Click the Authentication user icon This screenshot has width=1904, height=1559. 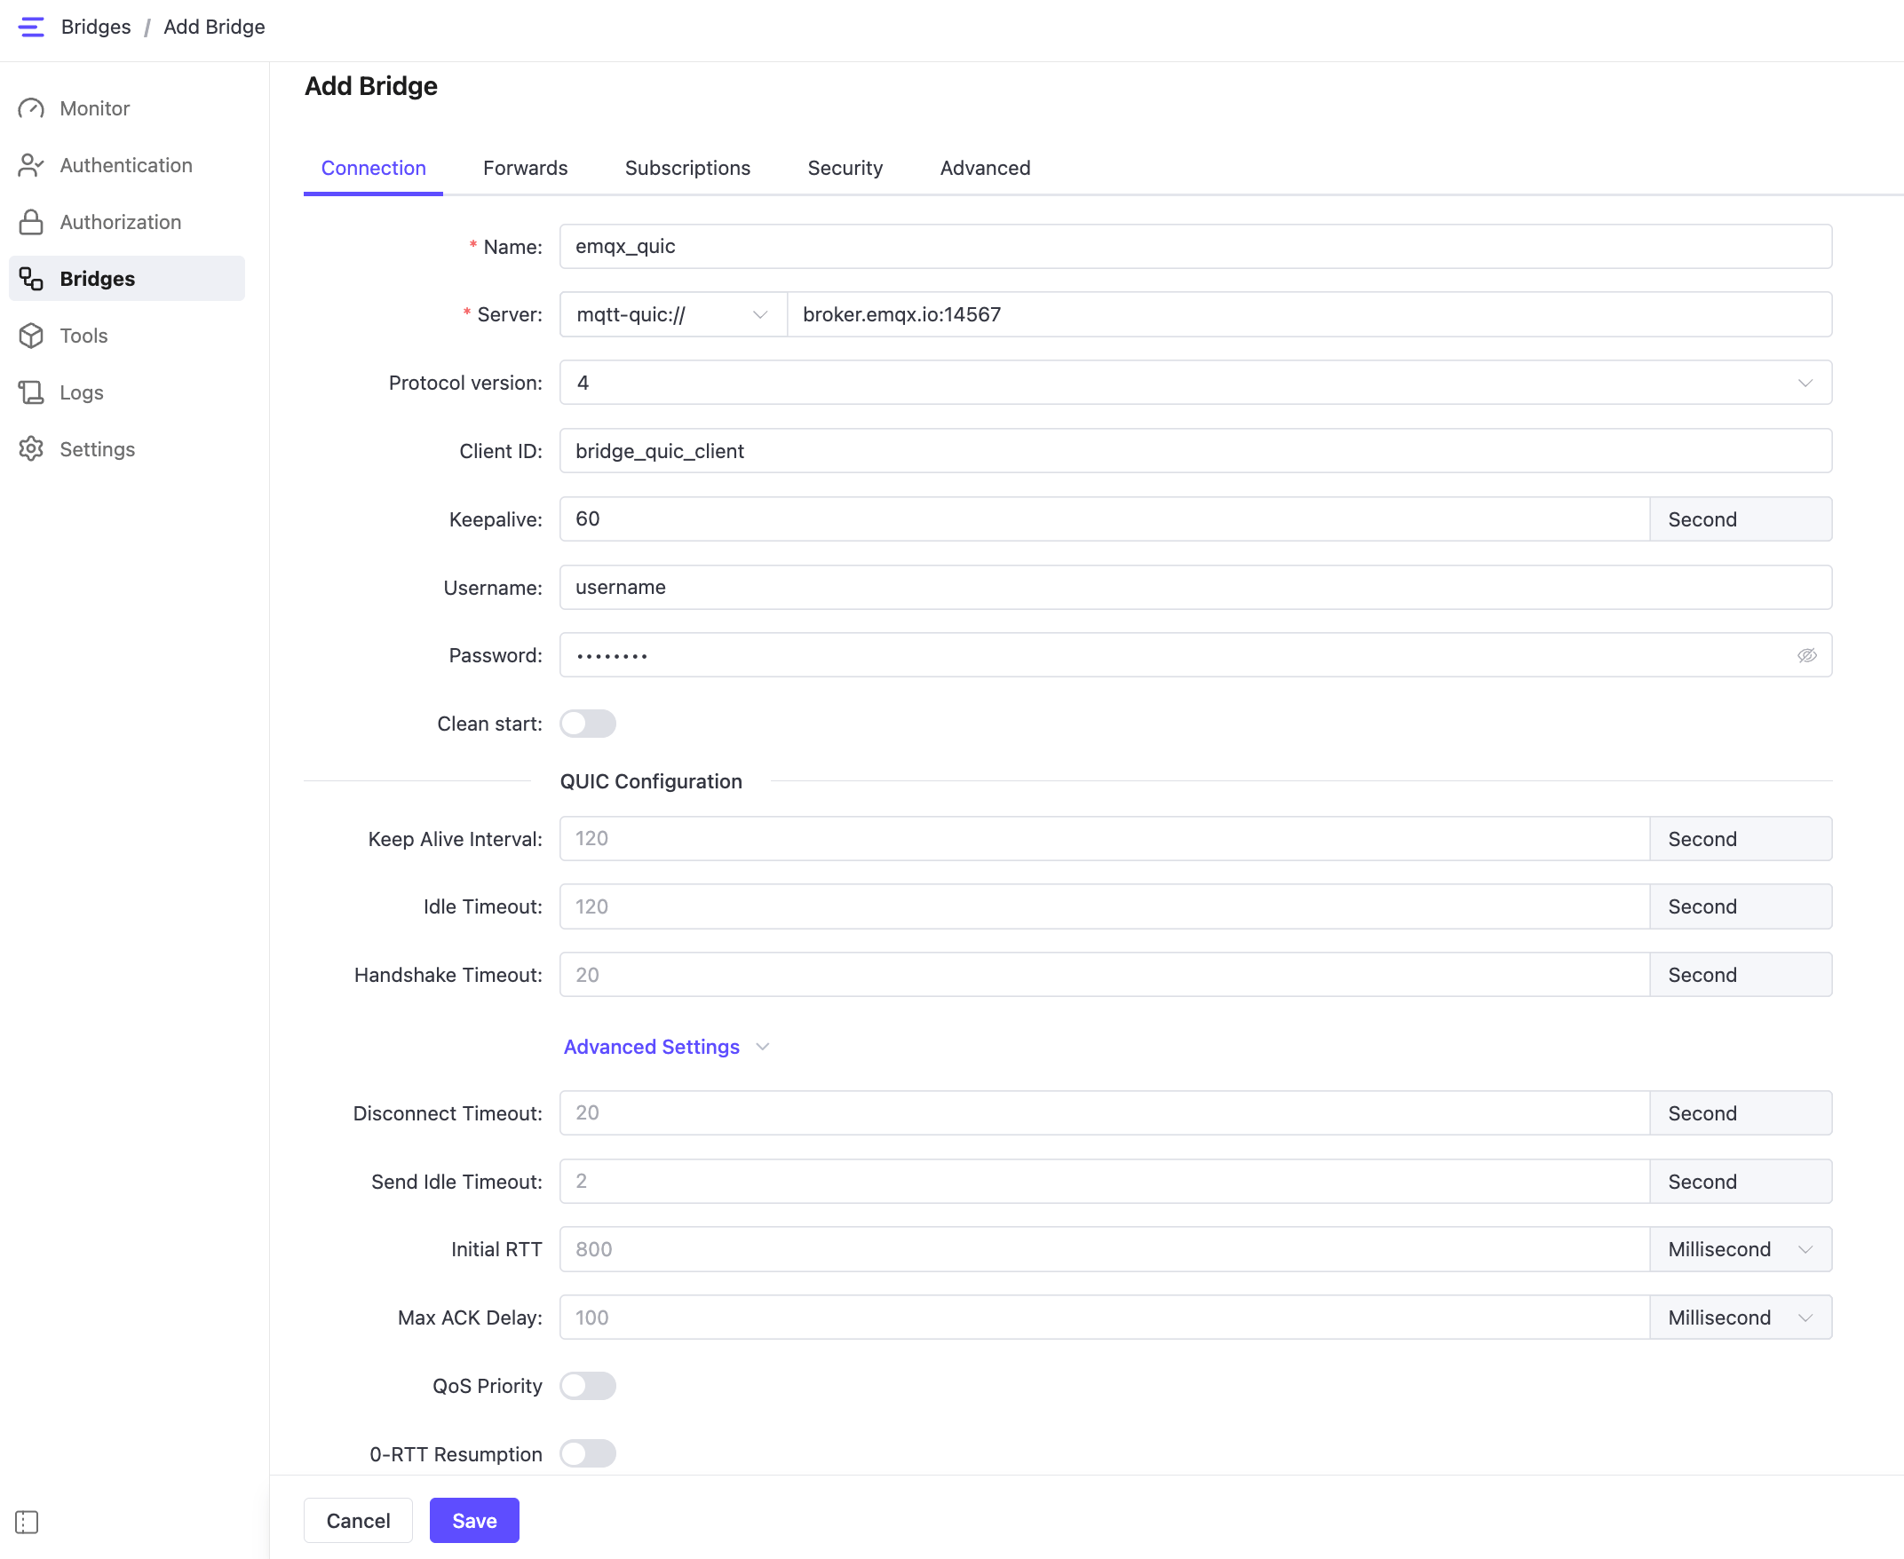[x=31, y=165]
